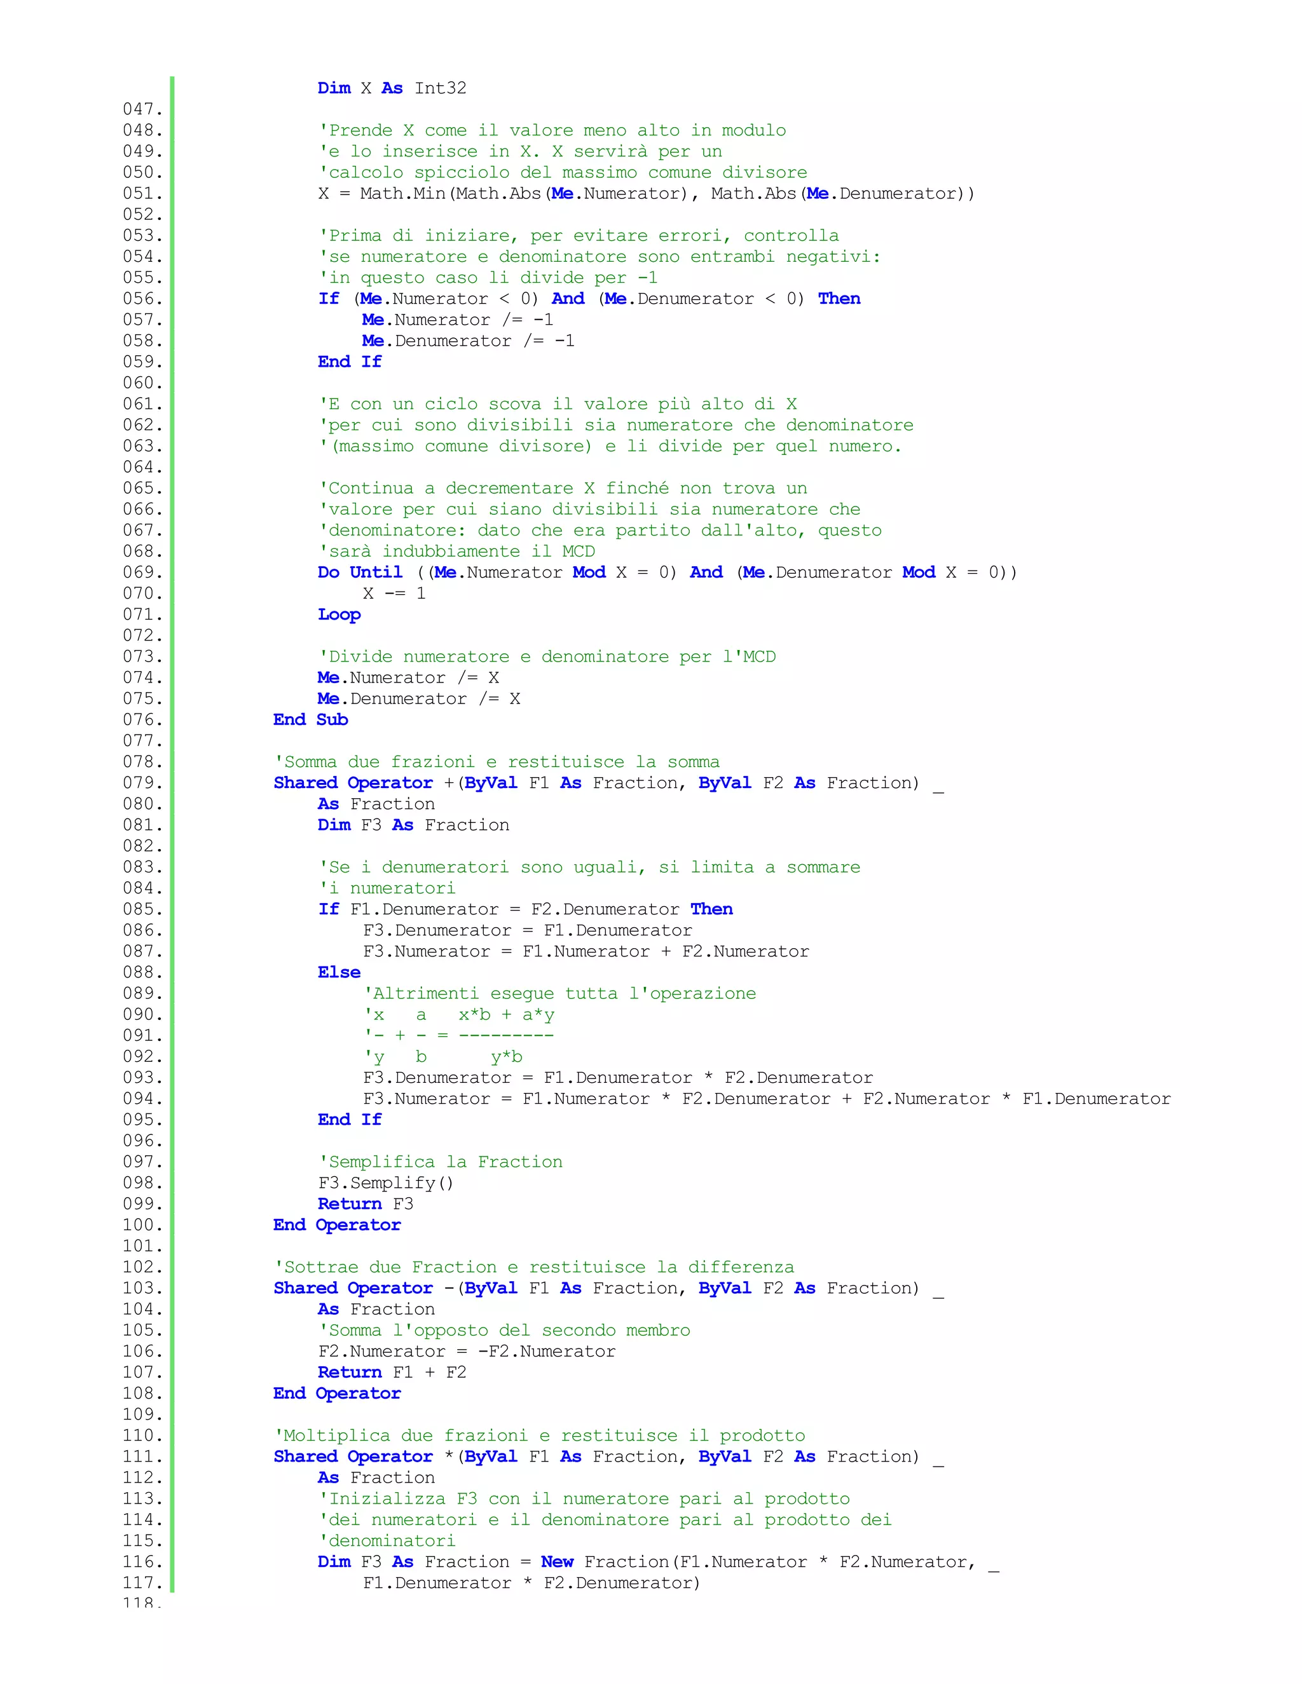
Task: Select 'F2.Numerator = -F2.Numerator'
Action: [x=467, y=1352]
